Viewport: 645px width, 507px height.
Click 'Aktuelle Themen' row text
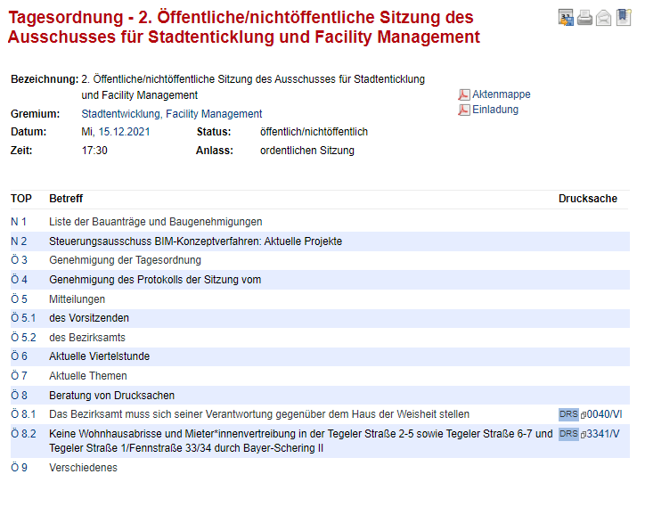tap(88, 376)
